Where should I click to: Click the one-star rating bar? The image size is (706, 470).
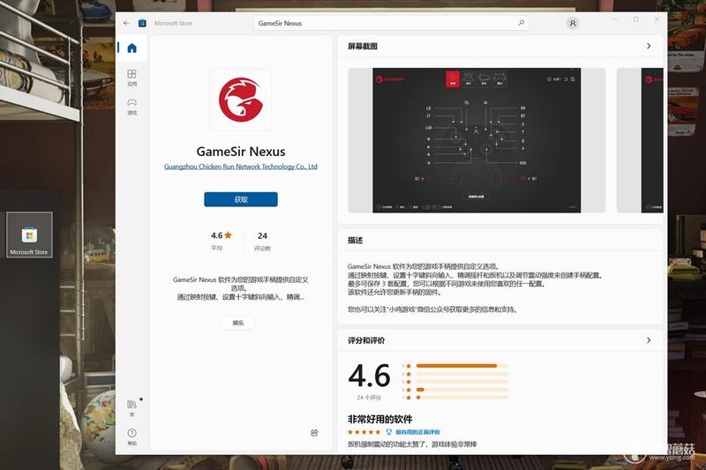pyautogui.click(x=462, y=398)
